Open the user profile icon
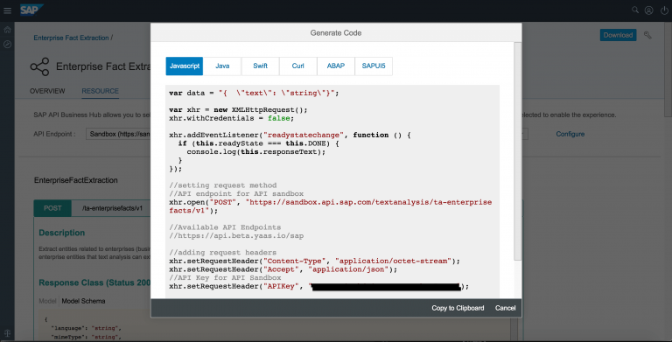 (x=649, y=10)
